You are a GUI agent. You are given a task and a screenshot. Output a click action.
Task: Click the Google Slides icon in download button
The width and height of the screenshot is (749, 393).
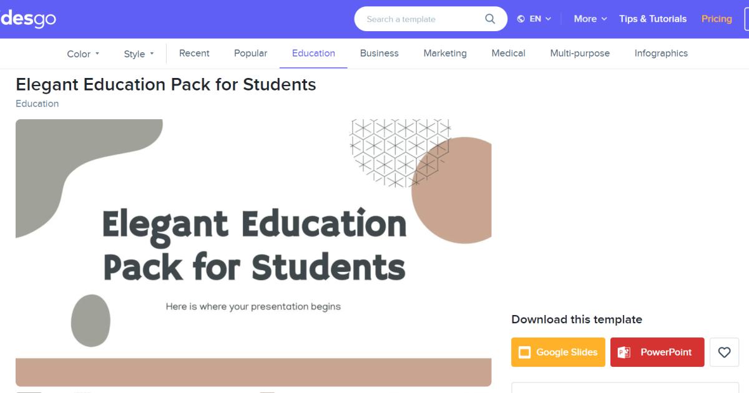[x=525, y=352]
